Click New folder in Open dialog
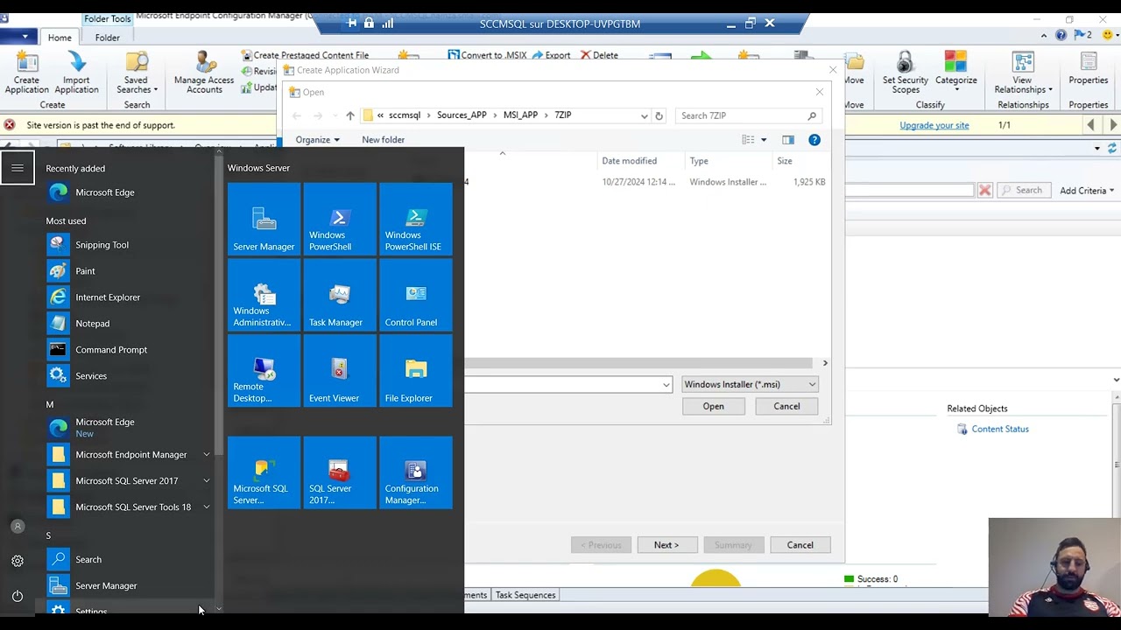This screenshot has height=630, width=1121. 383,140
